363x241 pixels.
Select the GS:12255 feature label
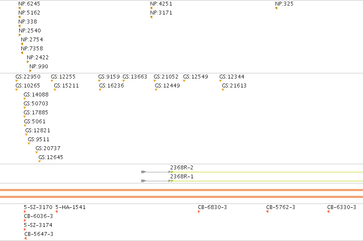click(63, 77)
